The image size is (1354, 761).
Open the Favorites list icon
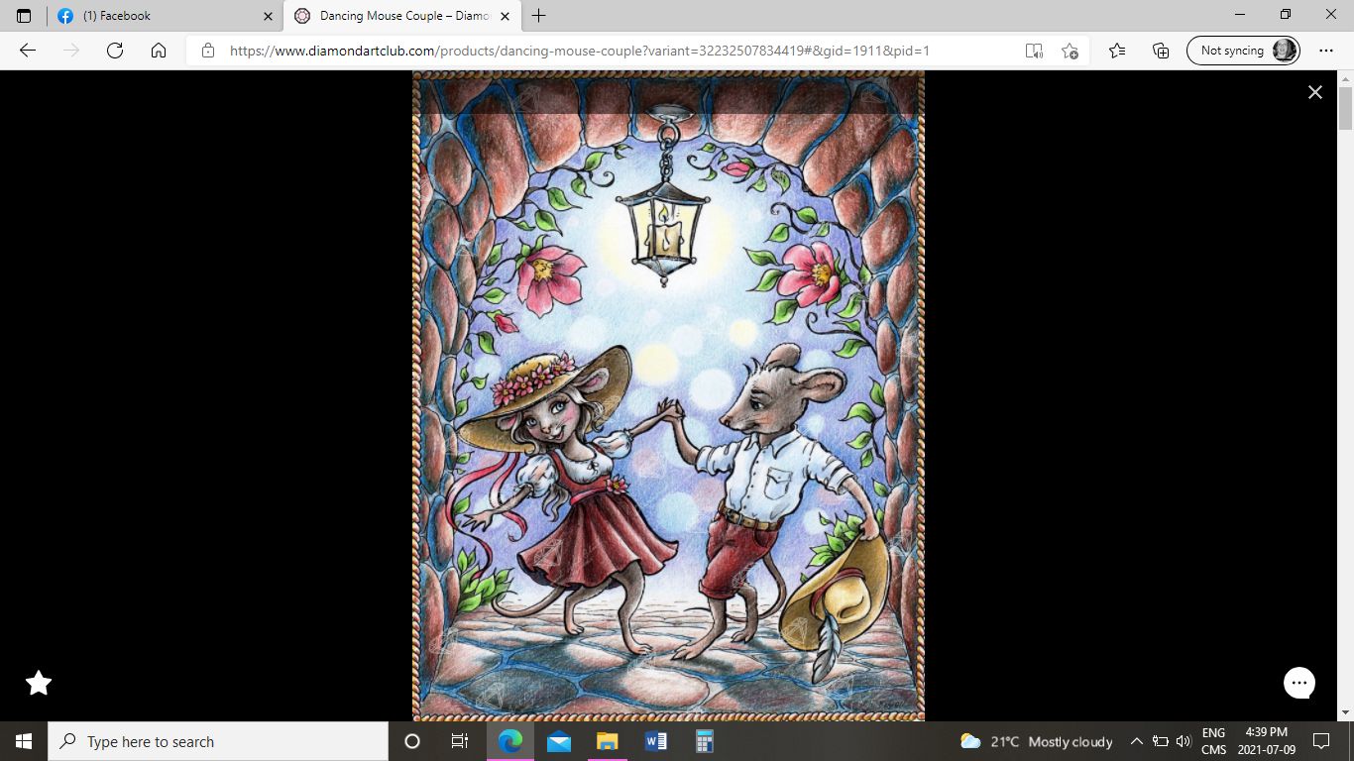click(1117, 51)
